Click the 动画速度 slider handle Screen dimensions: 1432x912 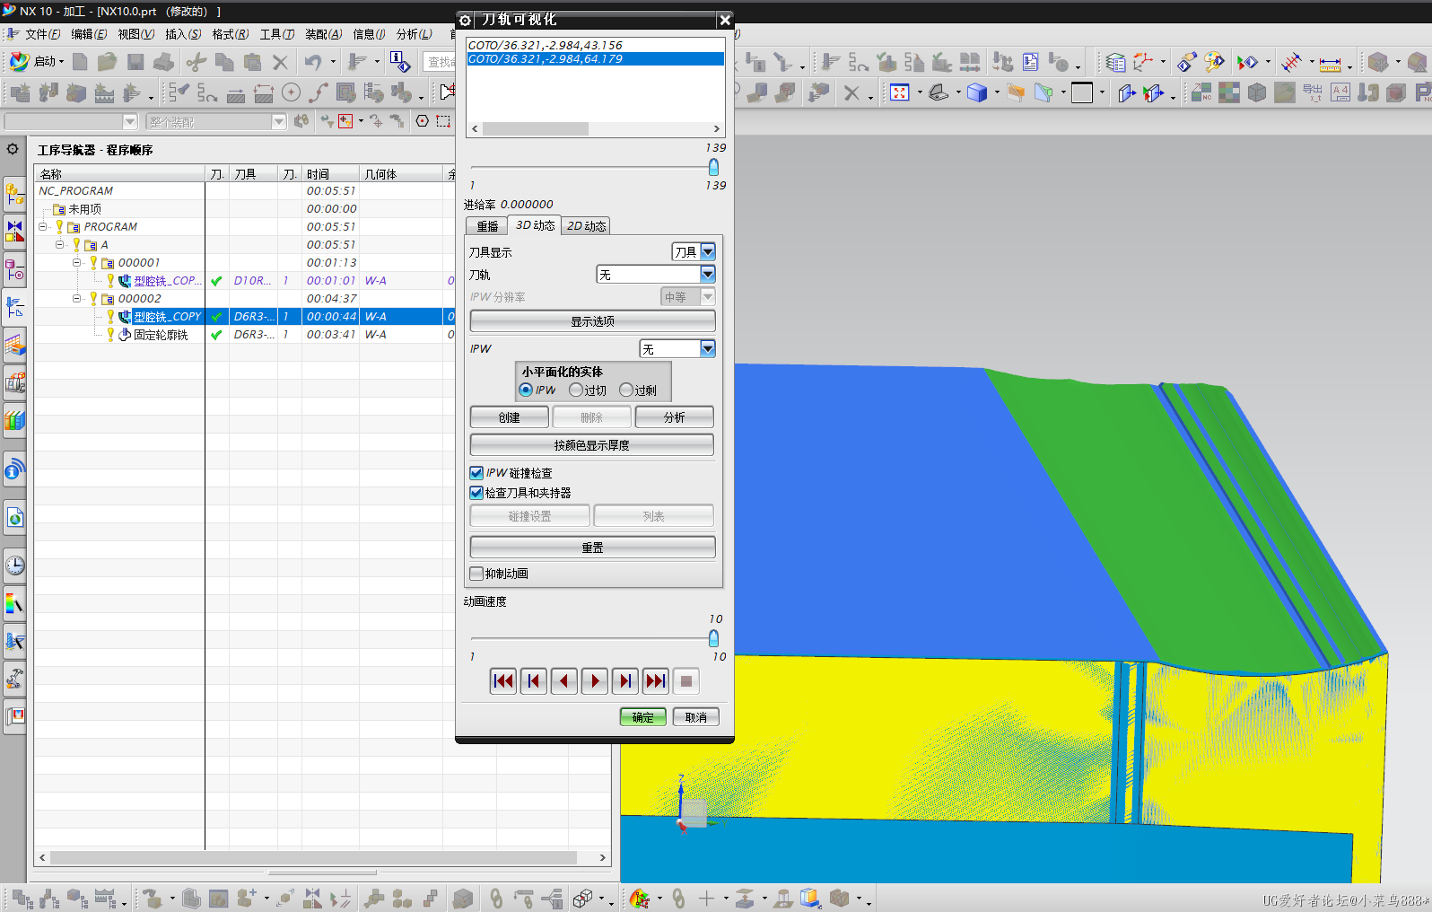[x=713, y=638]
